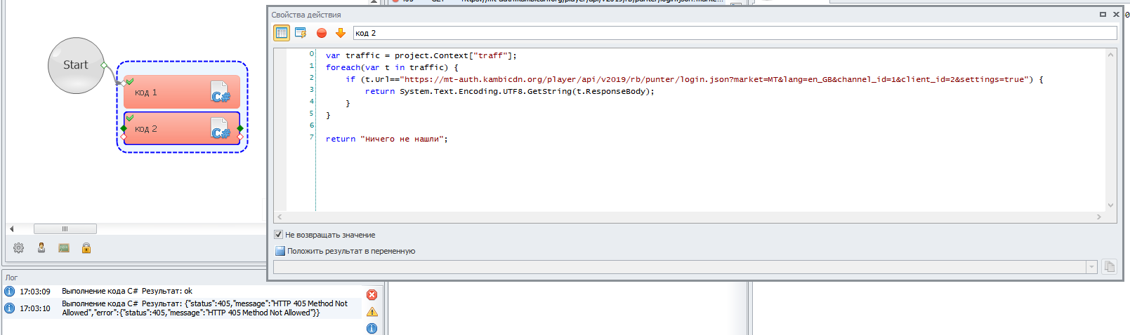Select the 'код 1' C# action block
This screenshot has height=335, width=1130.
click(182, 93)
